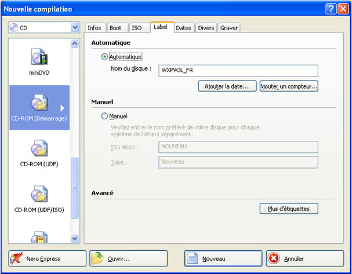Choose the CD-ROM (Démarrage) icon

[x=39, y=103]
